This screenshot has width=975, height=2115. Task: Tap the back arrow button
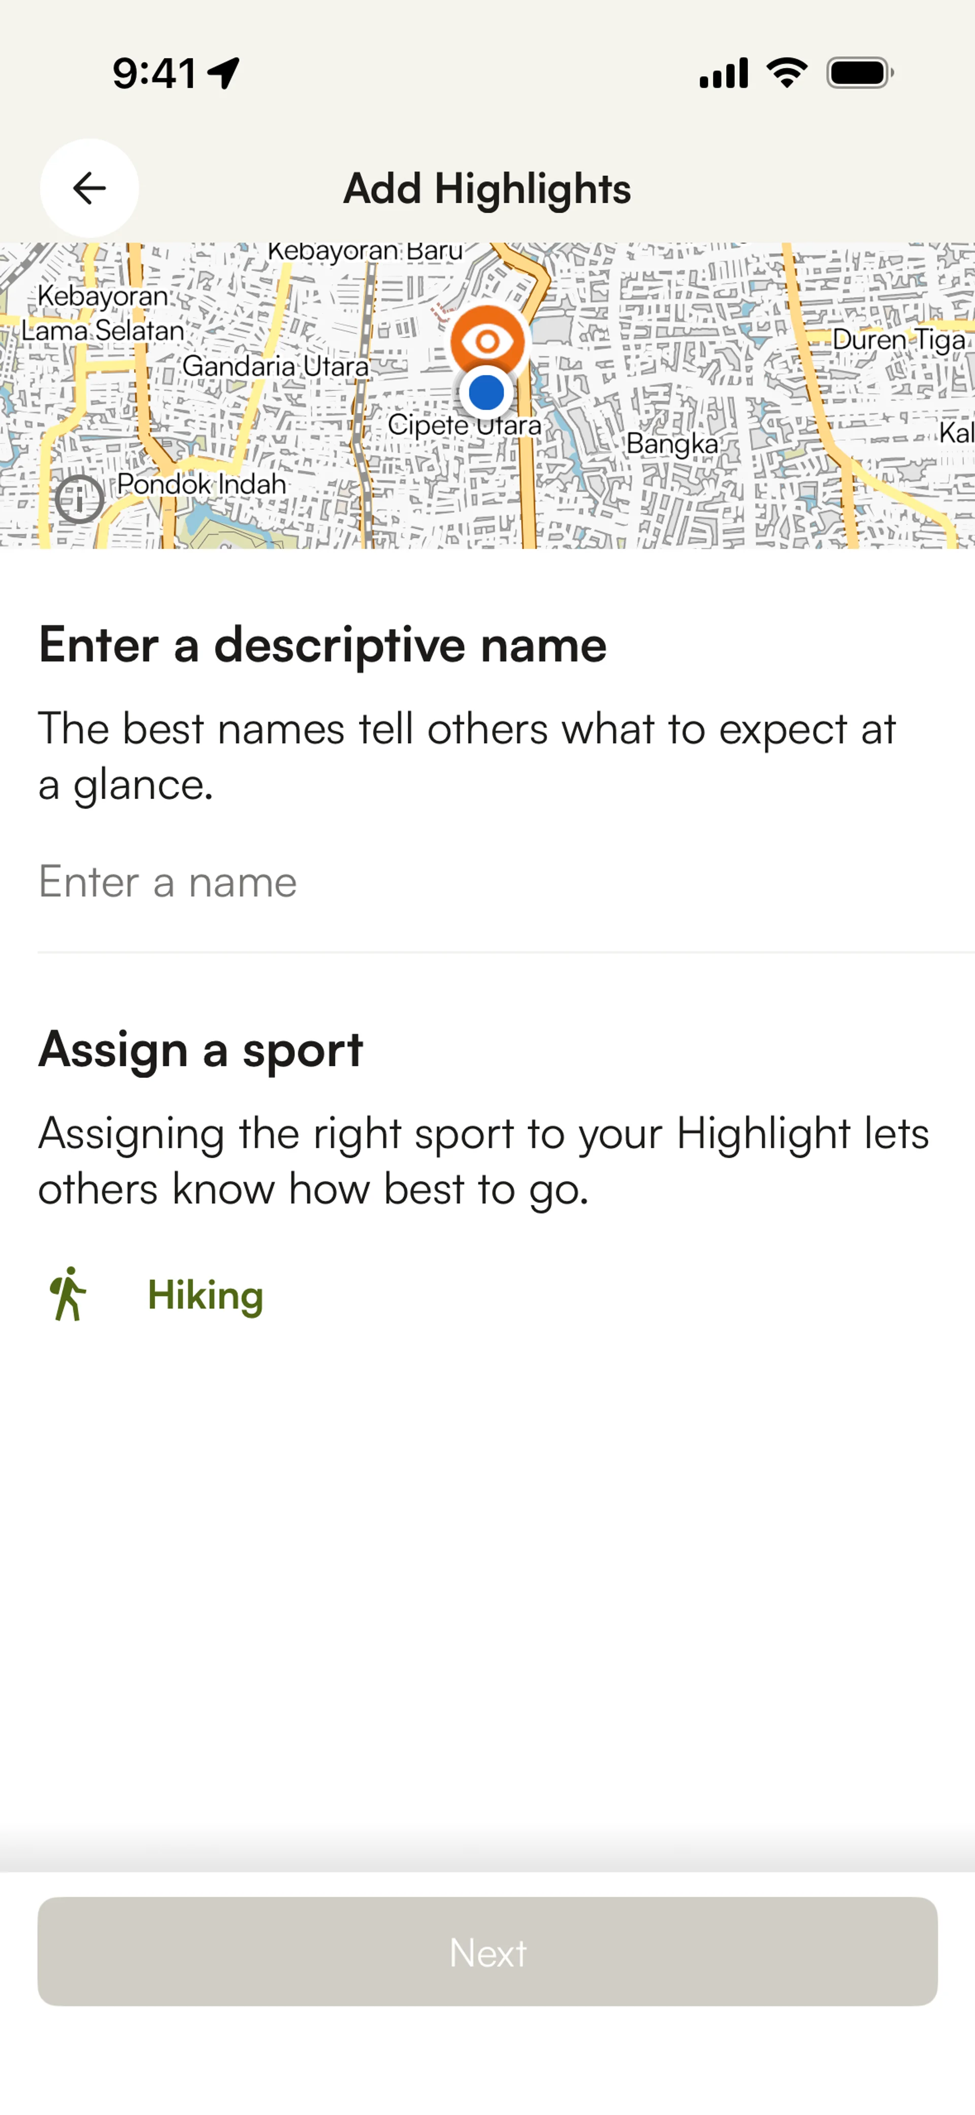(x=89, y=188)
